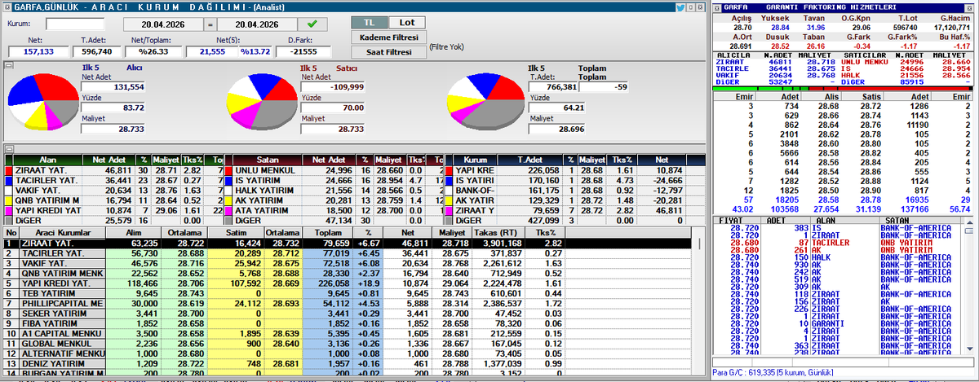Click red swatch beside ZIRAAT YAT. buyer

8,171
